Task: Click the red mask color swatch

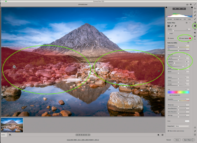Action: click(x=190, y=38)
